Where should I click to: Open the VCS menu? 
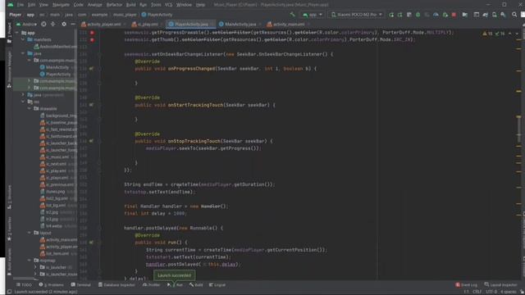[168, 5]
